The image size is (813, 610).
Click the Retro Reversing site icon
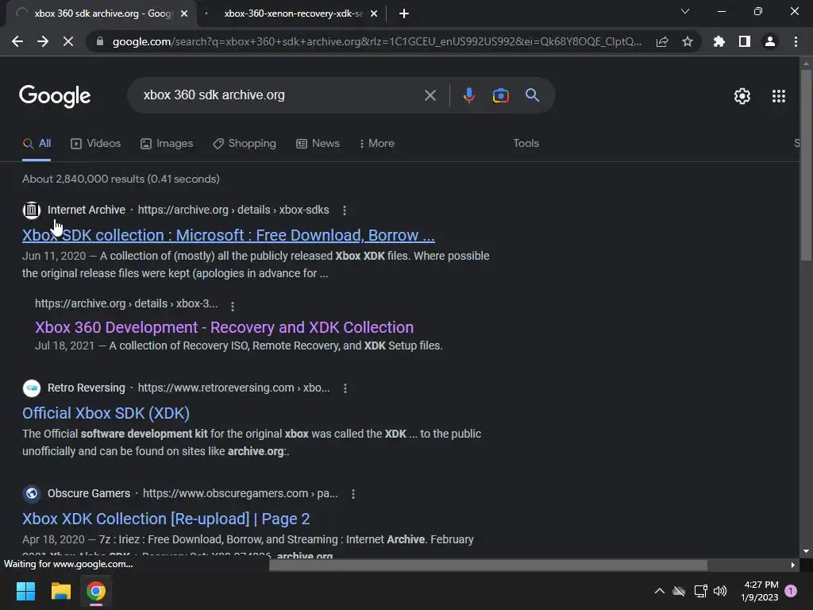point(32,388)
